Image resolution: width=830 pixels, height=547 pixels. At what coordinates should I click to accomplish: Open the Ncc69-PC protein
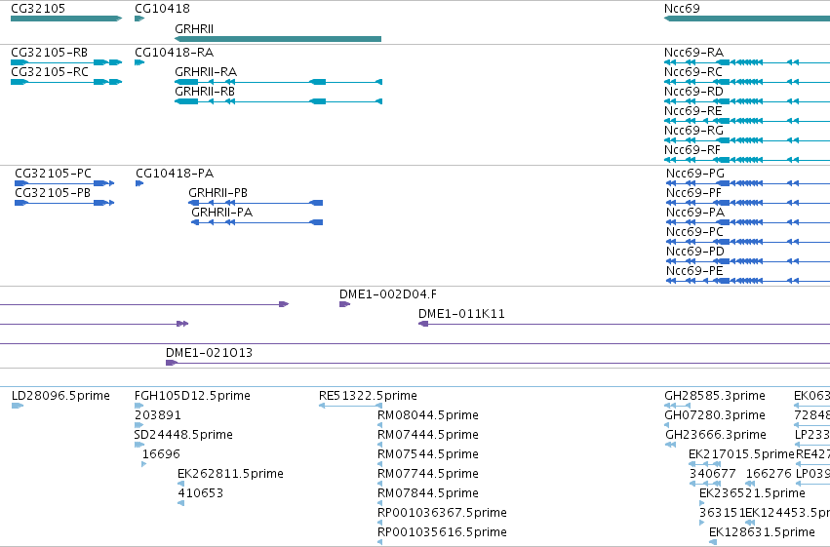694,232
